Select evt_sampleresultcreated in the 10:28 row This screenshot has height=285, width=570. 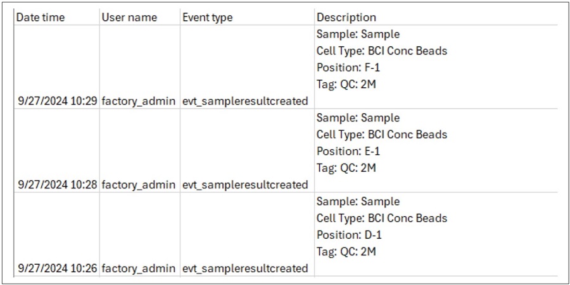tap(245, 185)
